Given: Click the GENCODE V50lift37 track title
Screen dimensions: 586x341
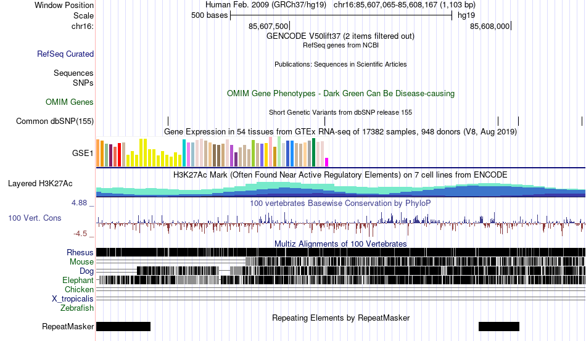Looking at the screenshot, I should click(340, 36).
